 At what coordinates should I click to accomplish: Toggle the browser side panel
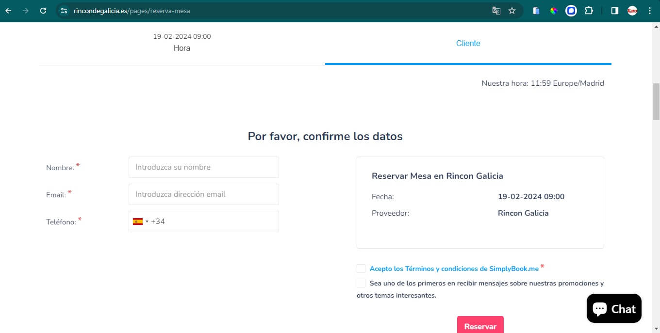[x=614, y=11]
